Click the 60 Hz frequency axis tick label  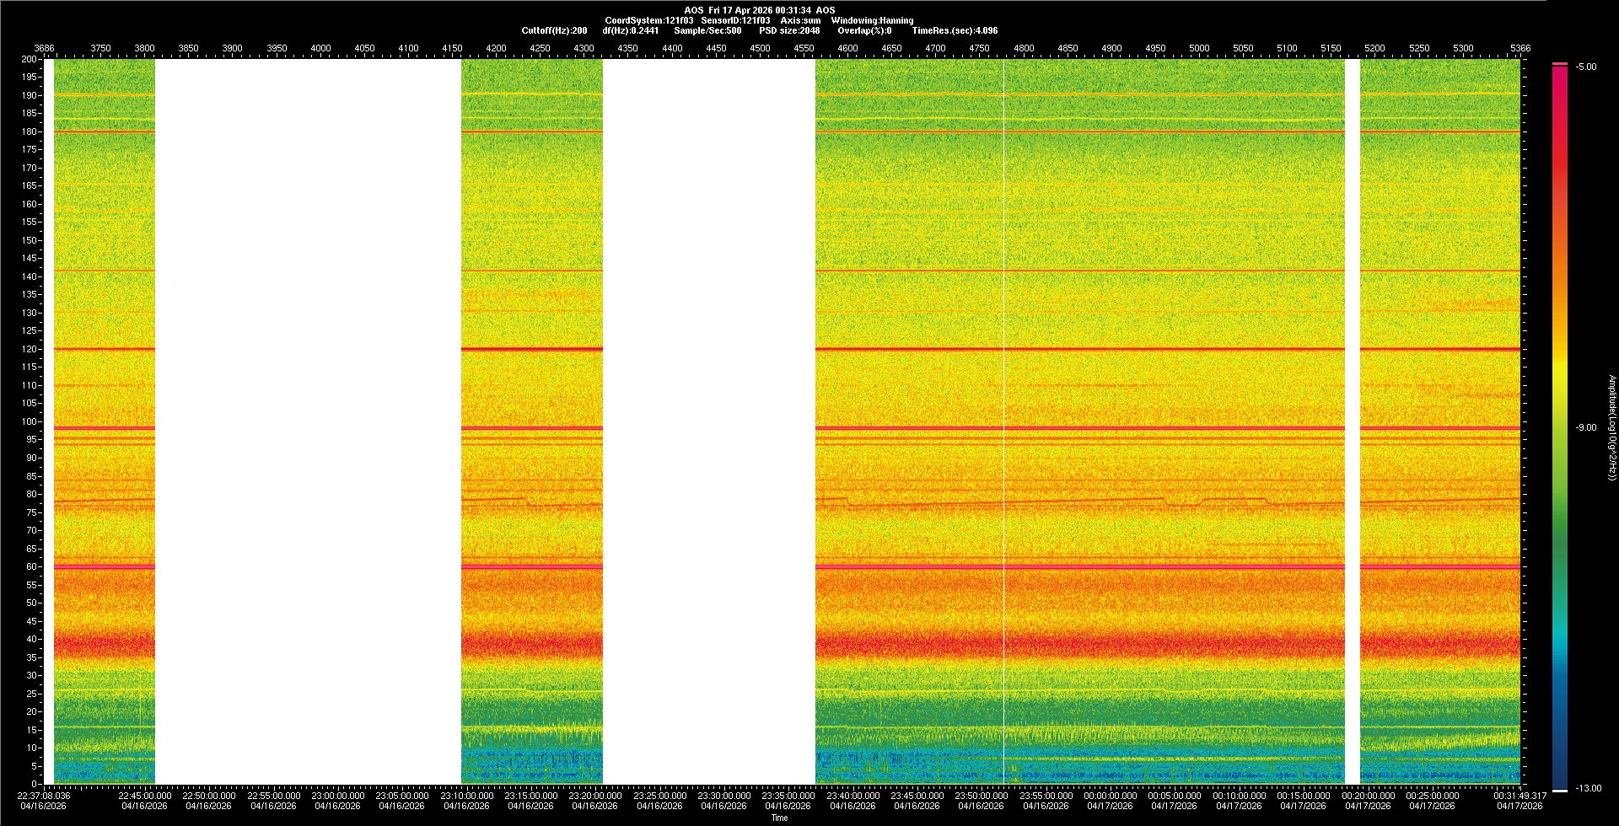[x=31, y=566]
